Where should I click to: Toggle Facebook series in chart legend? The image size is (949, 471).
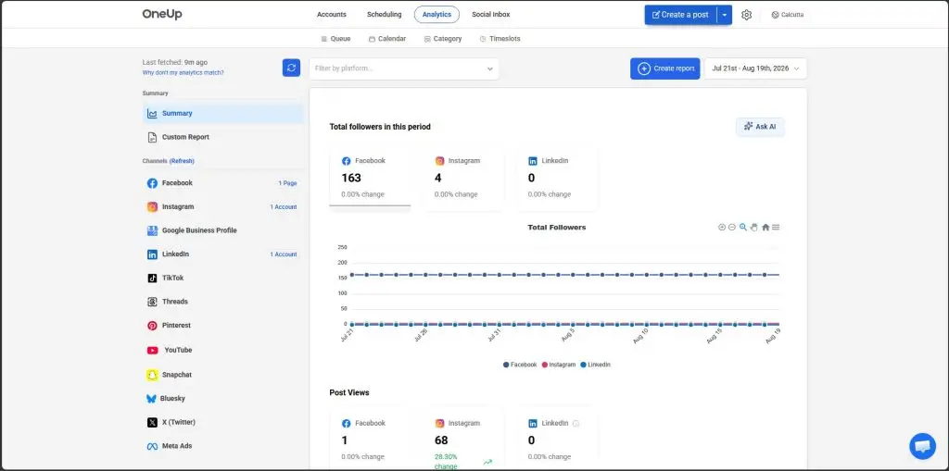(x=520, y=365)
